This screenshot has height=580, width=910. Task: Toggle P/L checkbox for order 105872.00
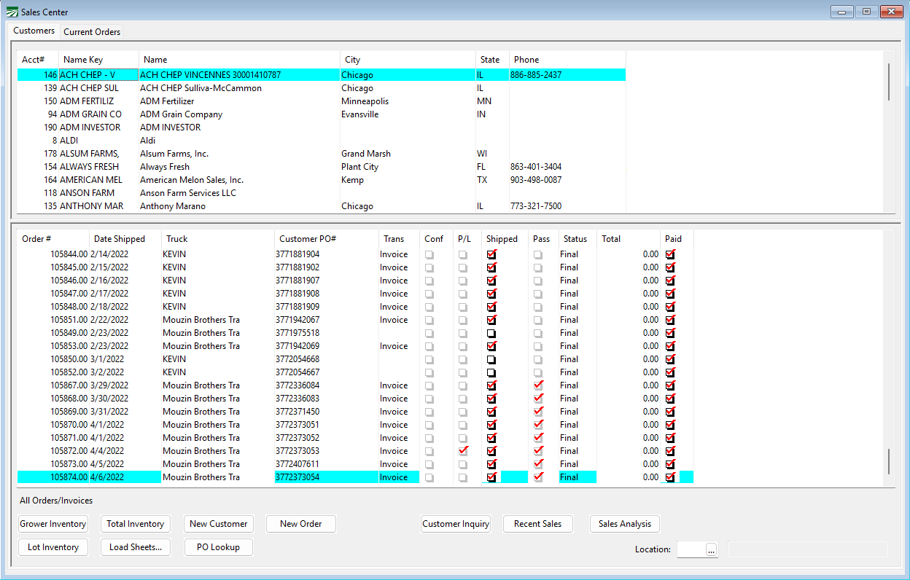(463, 451)
